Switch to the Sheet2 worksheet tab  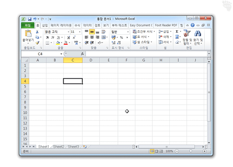(58, 146)
